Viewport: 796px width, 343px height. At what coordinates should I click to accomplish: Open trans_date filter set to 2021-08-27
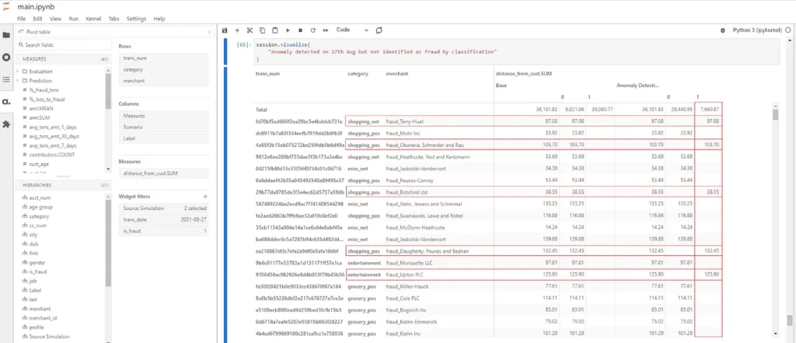coord(164,219)
